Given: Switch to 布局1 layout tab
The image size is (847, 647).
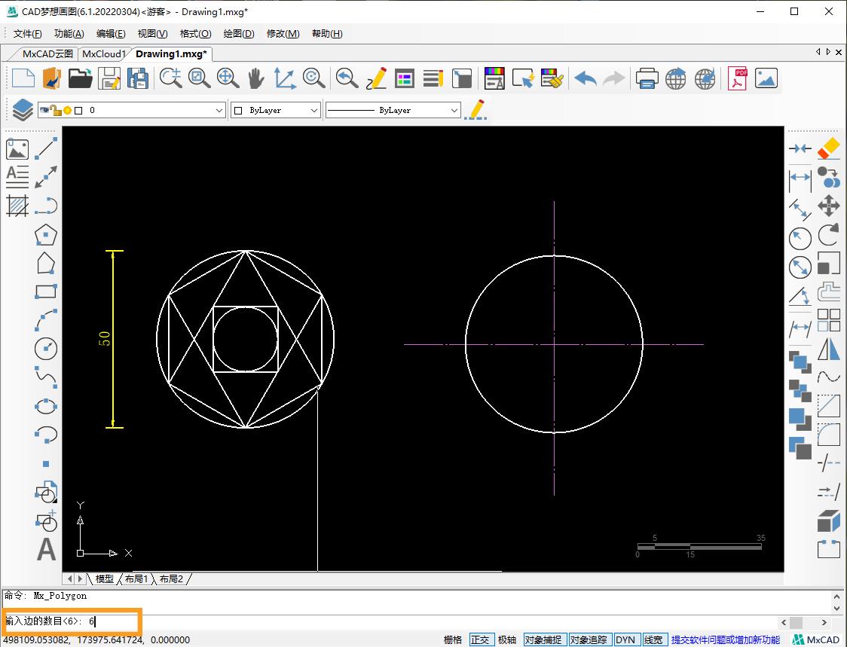Looking at the screenshot, I should click(x=136, y=578).
